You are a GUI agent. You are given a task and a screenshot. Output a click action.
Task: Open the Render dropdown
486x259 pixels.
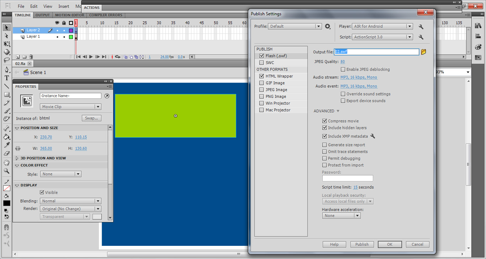tap(70, 209)
